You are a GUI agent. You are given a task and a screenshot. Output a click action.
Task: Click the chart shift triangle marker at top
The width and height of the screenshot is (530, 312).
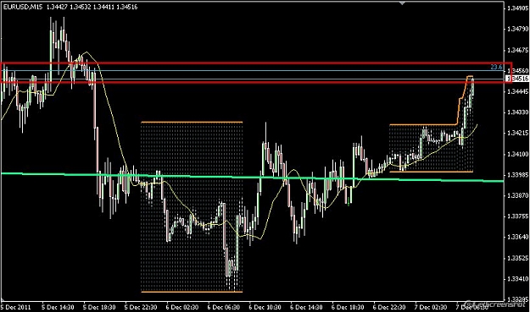[x=402, y=3]
